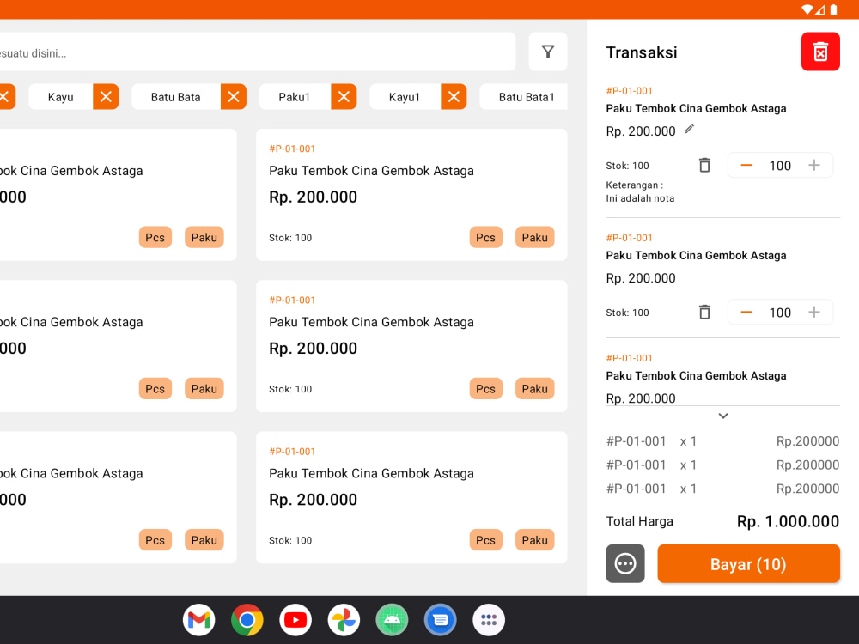This screenshot has height=644, width=859.
Task: Remove the Paku1 filter chip
Action: point(344,96)
